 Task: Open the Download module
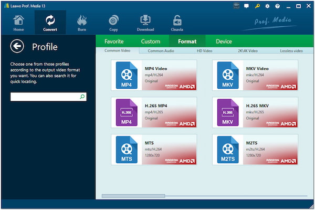click(145, 23)
